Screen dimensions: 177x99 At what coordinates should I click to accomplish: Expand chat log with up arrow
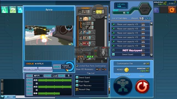pos(2,97)
